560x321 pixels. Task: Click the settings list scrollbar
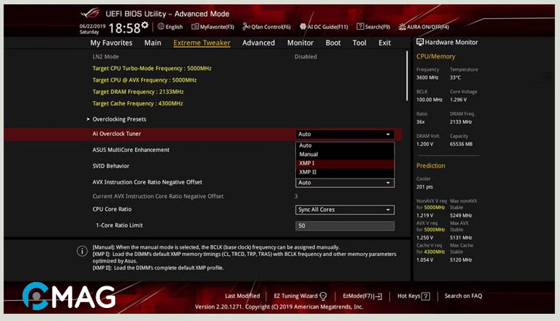(407, 76)
